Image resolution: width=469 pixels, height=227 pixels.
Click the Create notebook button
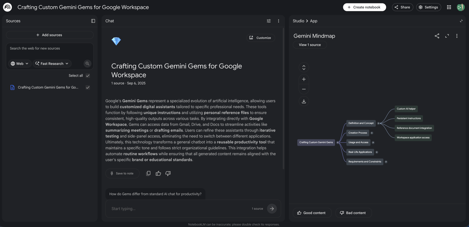tap(364, 7)
